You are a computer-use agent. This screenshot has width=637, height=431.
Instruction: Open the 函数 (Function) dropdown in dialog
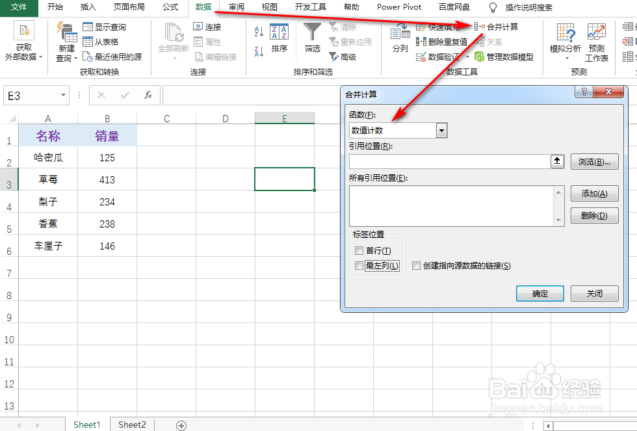tap(441, 130)
